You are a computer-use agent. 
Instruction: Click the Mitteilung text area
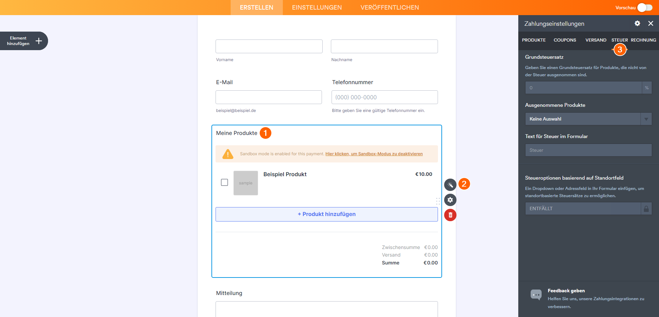(327, 309)
